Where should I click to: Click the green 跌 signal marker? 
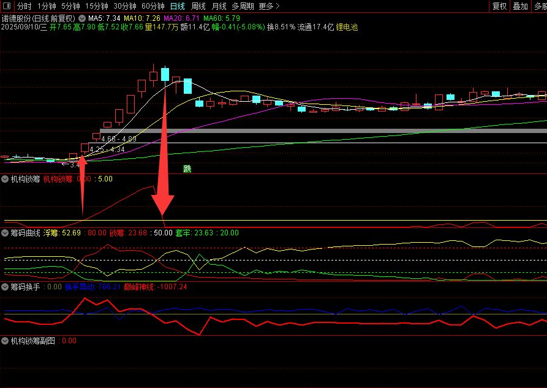click(187, 169)
